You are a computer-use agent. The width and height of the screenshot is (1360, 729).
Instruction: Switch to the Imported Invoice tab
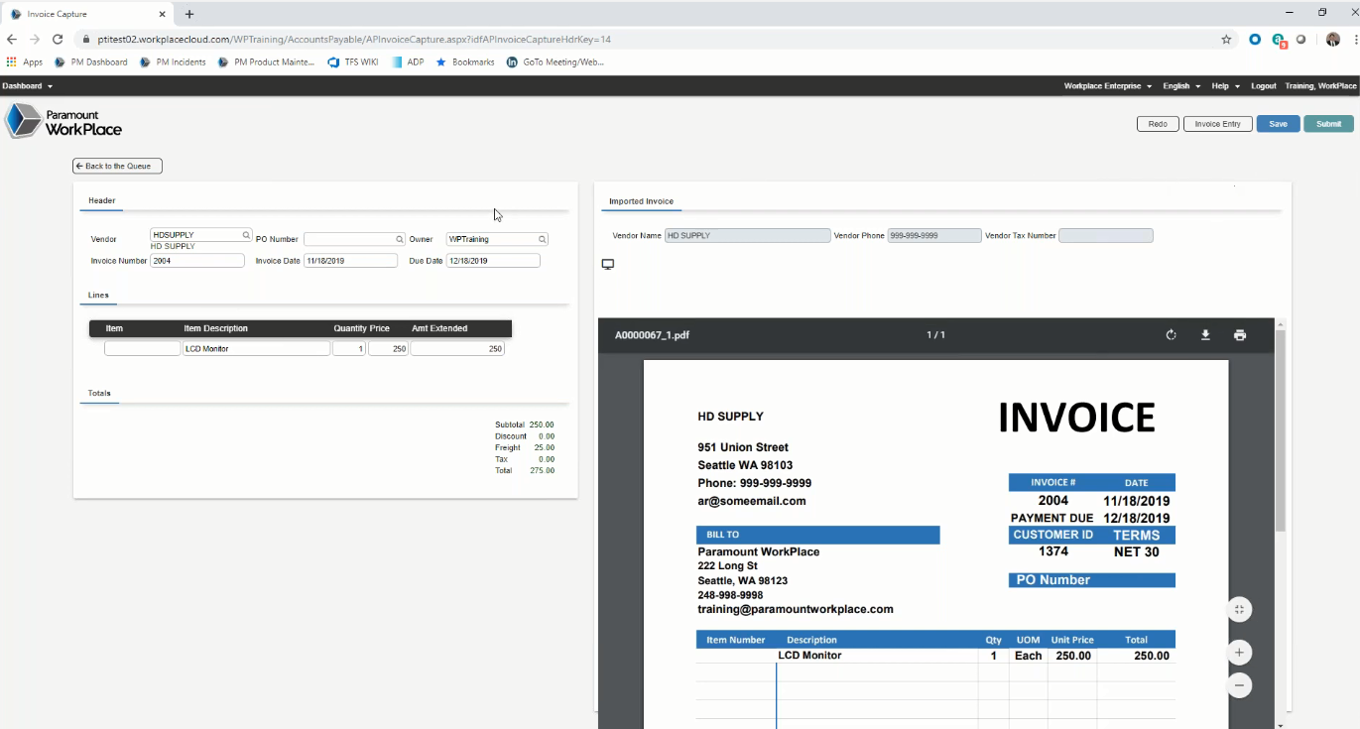pos(641,199)
